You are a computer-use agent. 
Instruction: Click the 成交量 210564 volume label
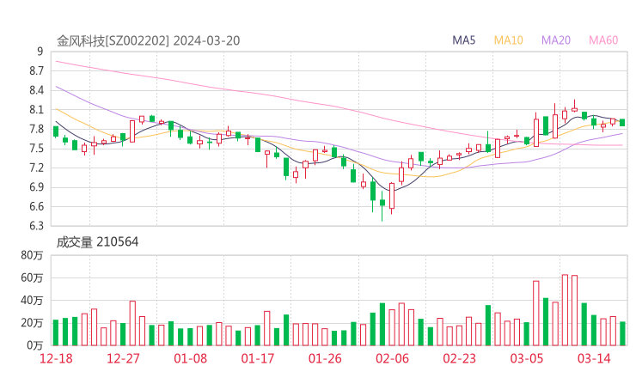[x=97, y=242]
